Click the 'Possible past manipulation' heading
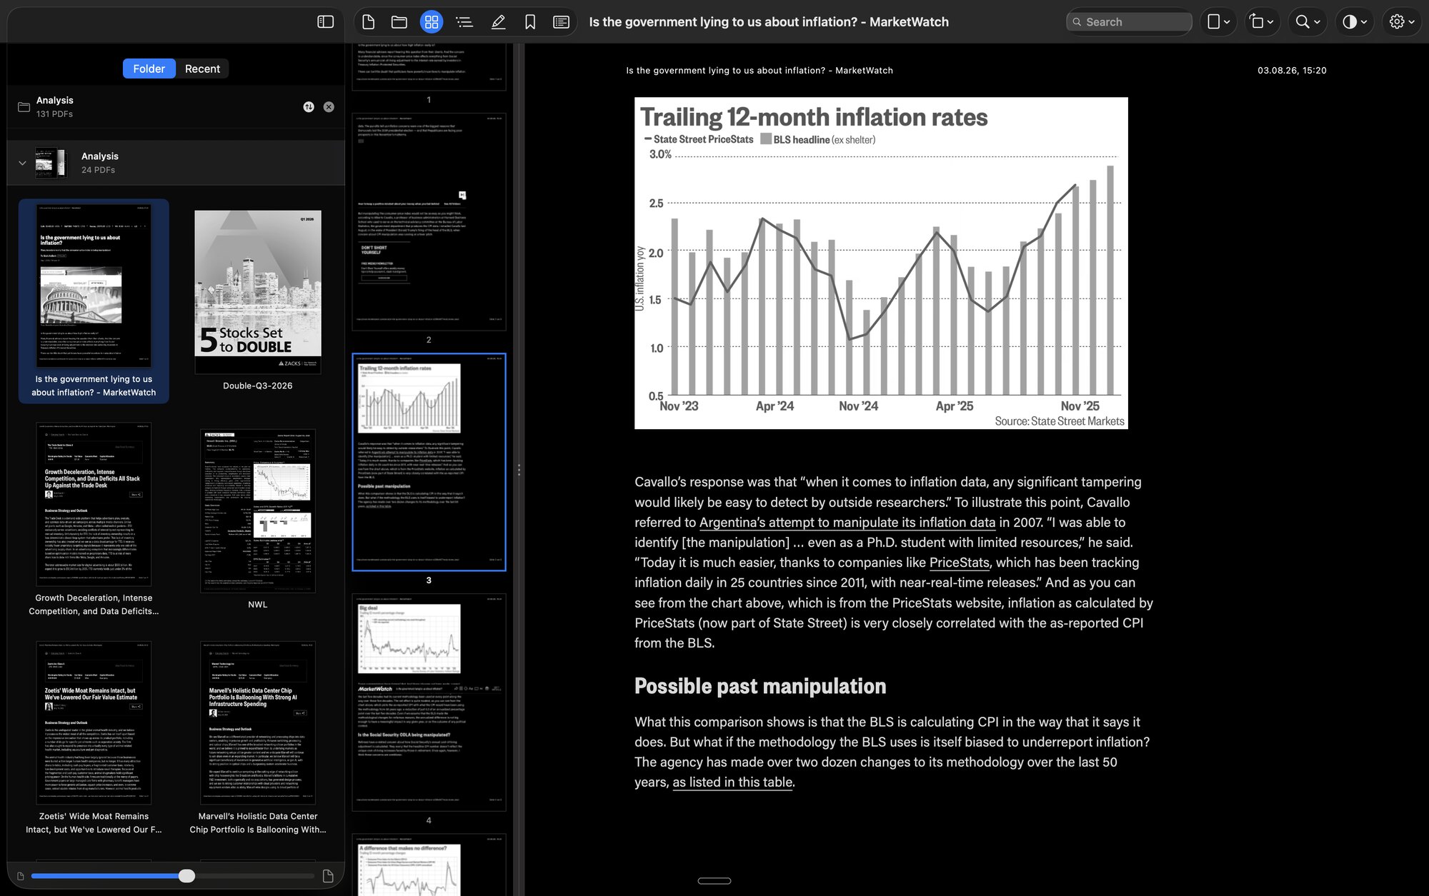The image size is (1429, 896). [760, 686]
